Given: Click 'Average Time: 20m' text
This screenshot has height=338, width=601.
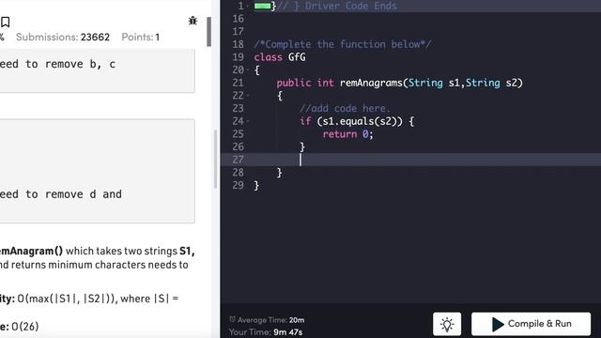Looking at the screenshot, I should click(x=270, y=320).
